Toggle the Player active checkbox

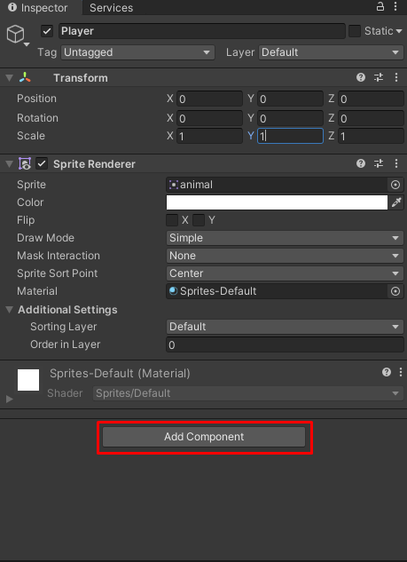click(47, 31)
